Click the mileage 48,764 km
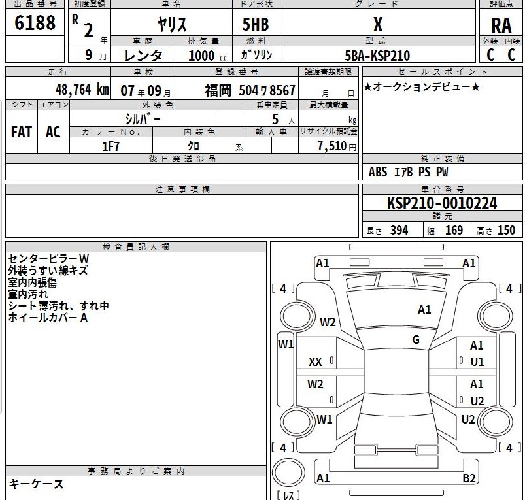Viewport: 525px width, 500px height. coord(82,90)
